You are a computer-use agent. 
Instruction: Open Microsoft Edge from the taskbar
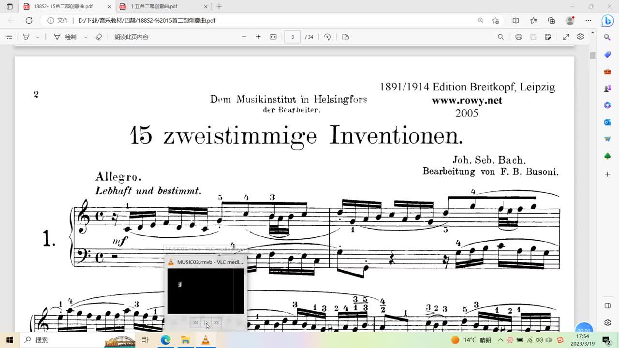coord(165,340)
